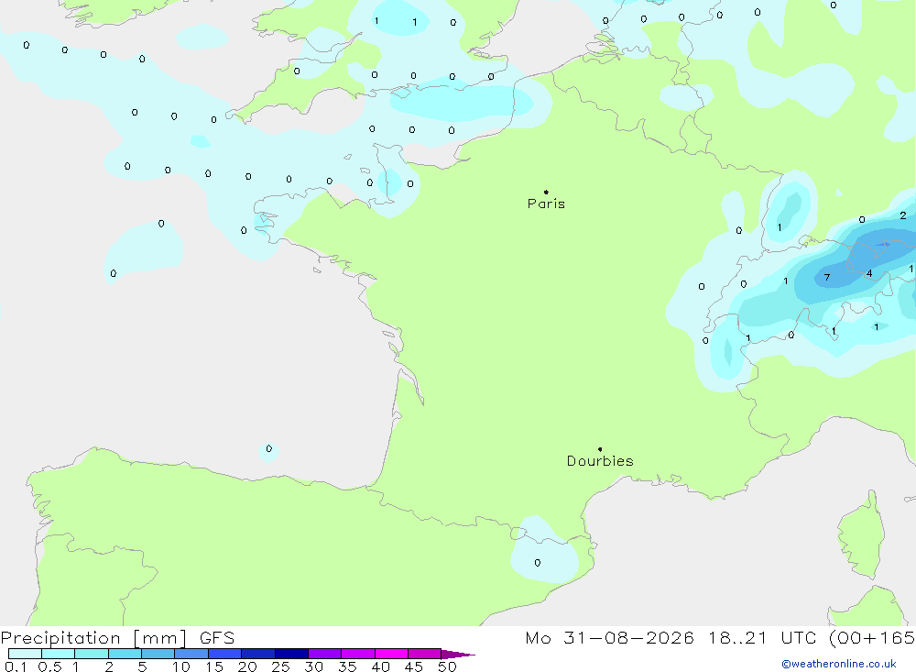The width and height of the screenshot is (916, 672).
Task: Click the dot marker above Dourbies
Action: [600, 449]
